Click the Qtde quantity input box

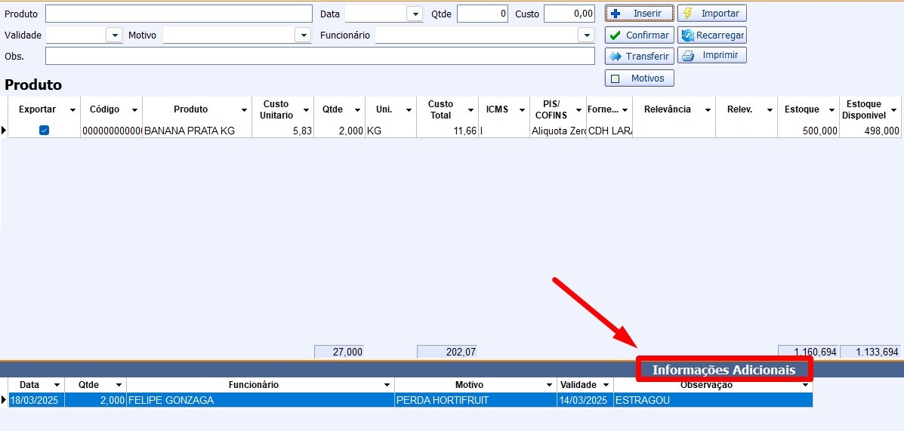(x=482, y=14)
